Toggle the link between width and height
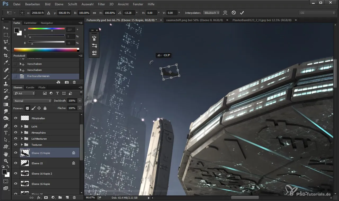The image size is (339, 201). [x=94, y=13]
